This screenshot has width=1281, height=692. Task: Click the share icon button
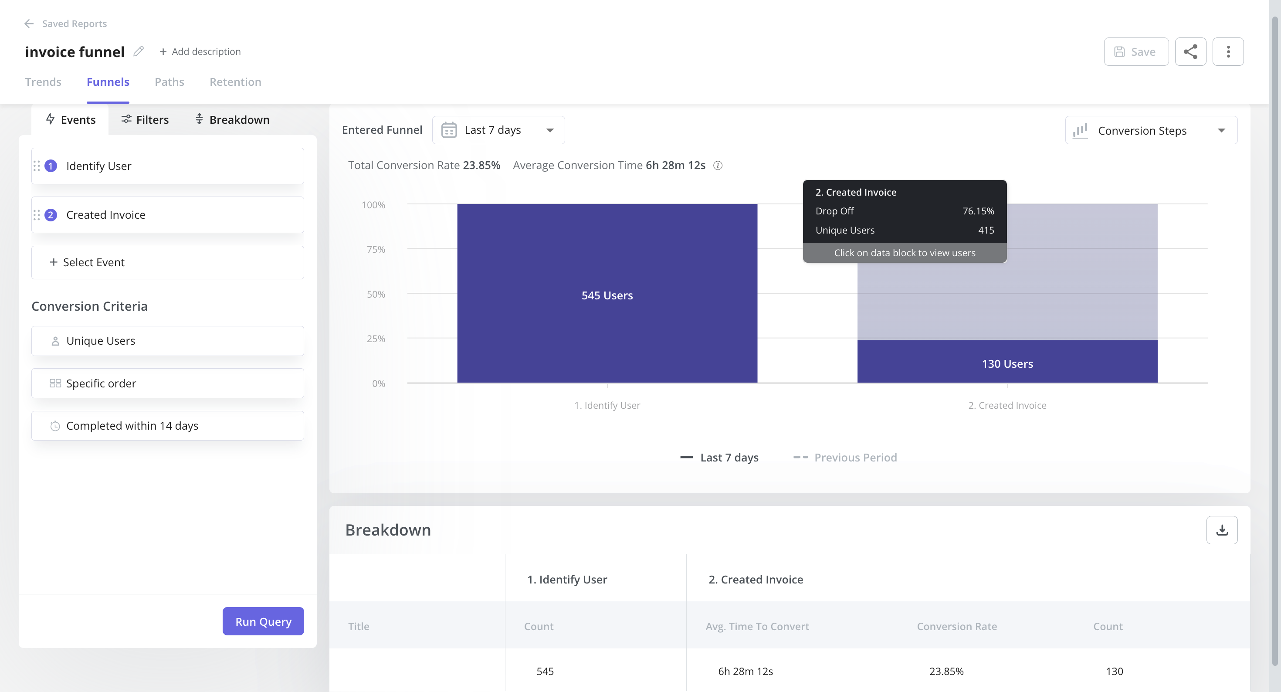tap(1190, 52)
